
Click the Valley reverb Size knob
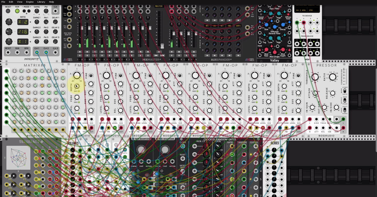coord(267,25)
